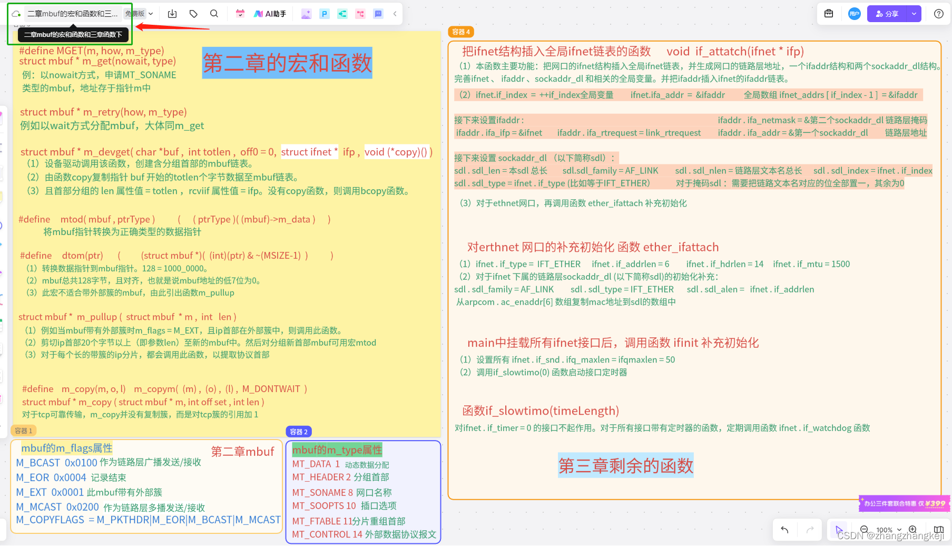952x546 pixels.
Task: Click the redo arrow
Action: point(810,530)
